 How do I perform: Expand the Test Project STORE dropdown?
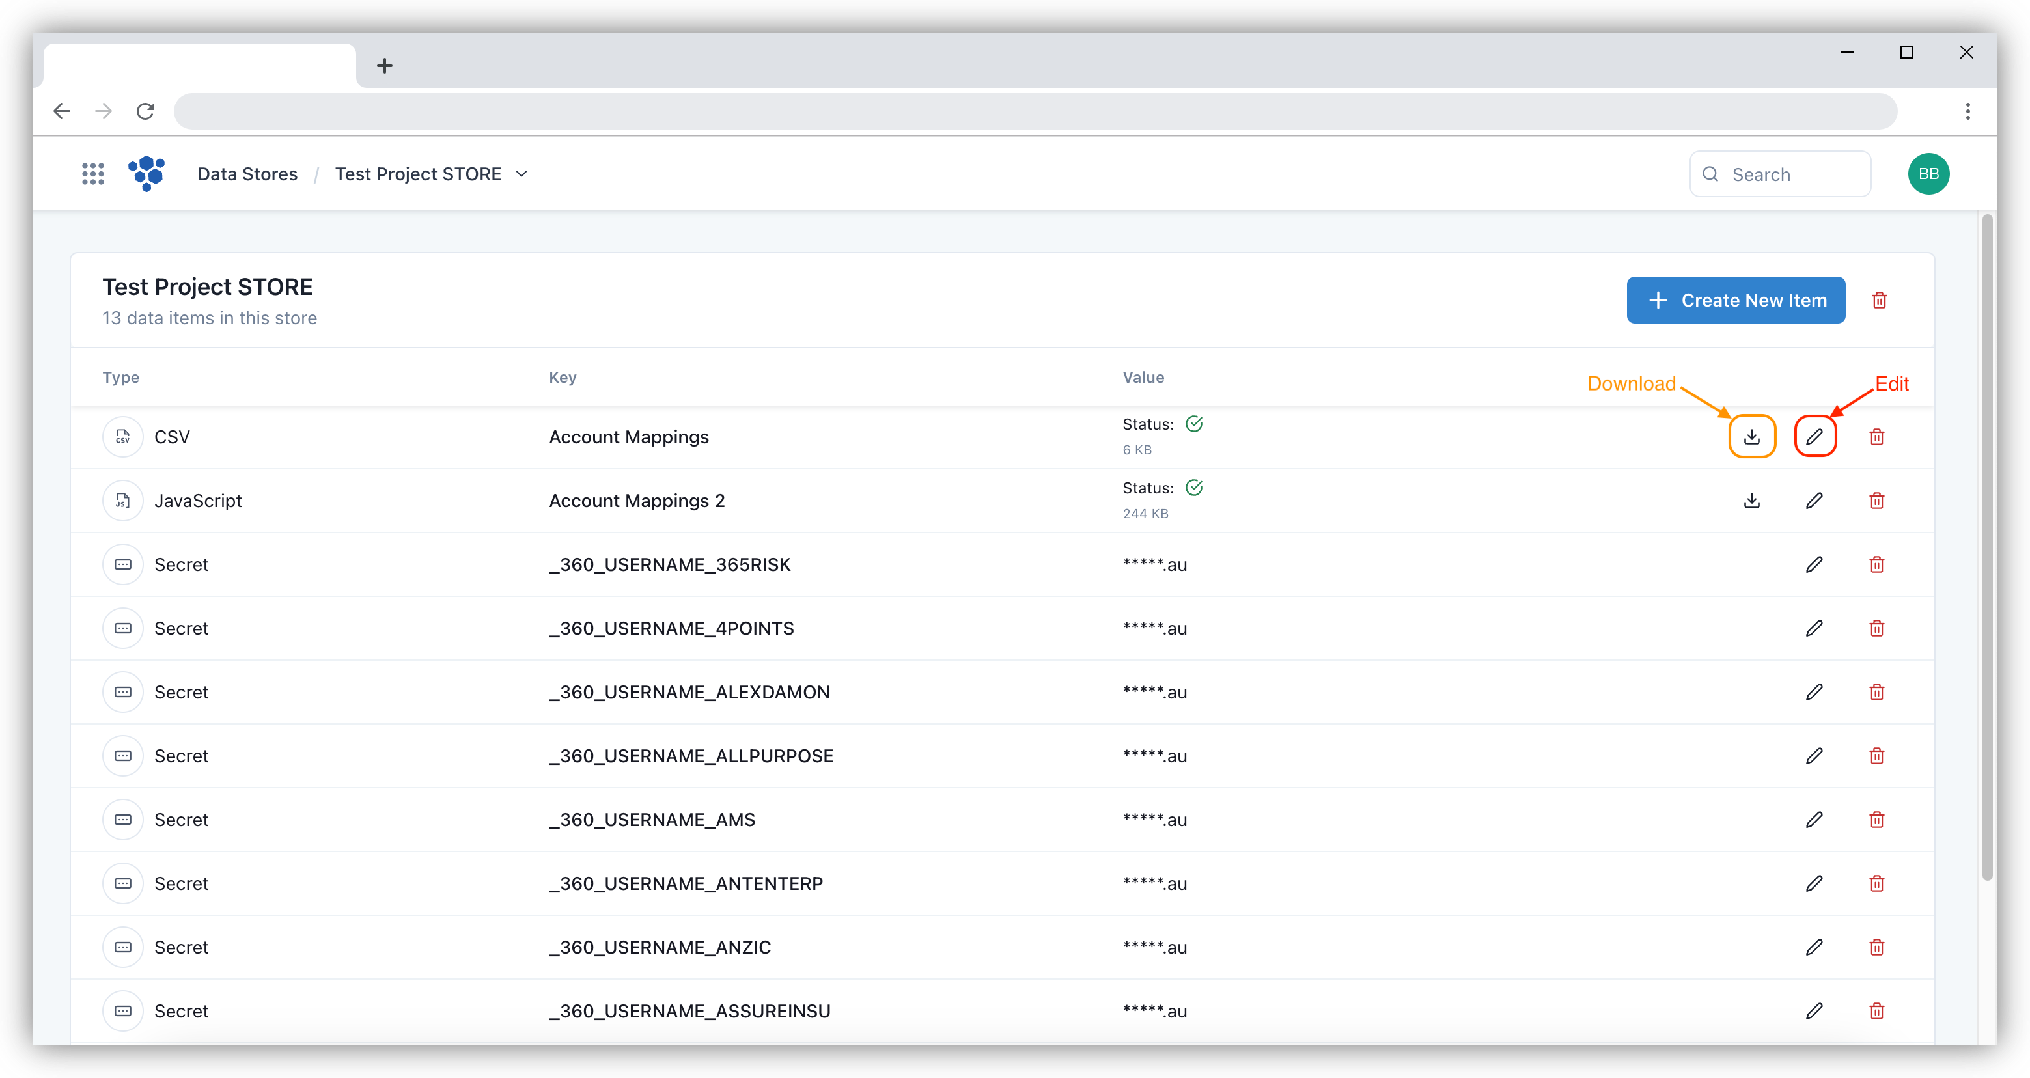click(x=521, y=174)
